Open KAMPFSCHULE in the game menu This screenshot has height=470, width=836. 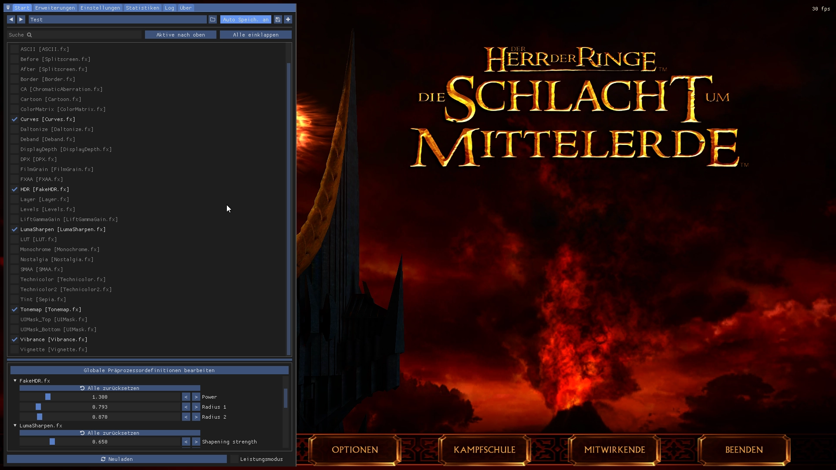[x=485, y=450]
